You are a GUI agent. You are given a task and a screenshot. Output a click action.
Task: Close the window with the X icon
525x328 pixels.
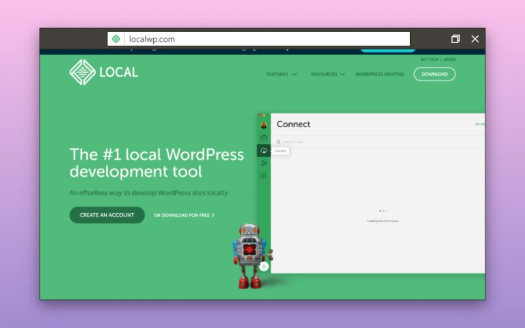point(475,39)
